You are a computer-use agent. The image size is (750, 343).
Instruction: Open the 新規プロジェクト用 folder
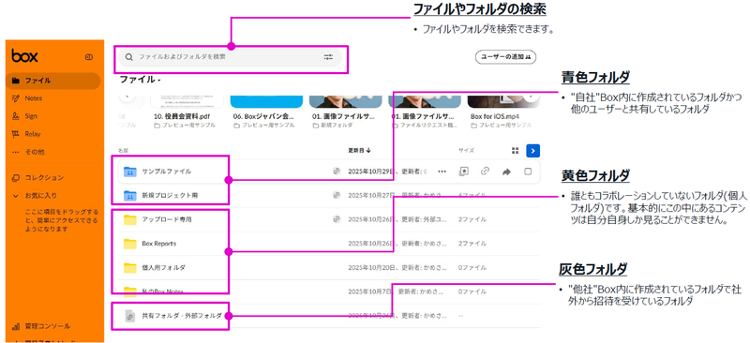click(170, 195)
